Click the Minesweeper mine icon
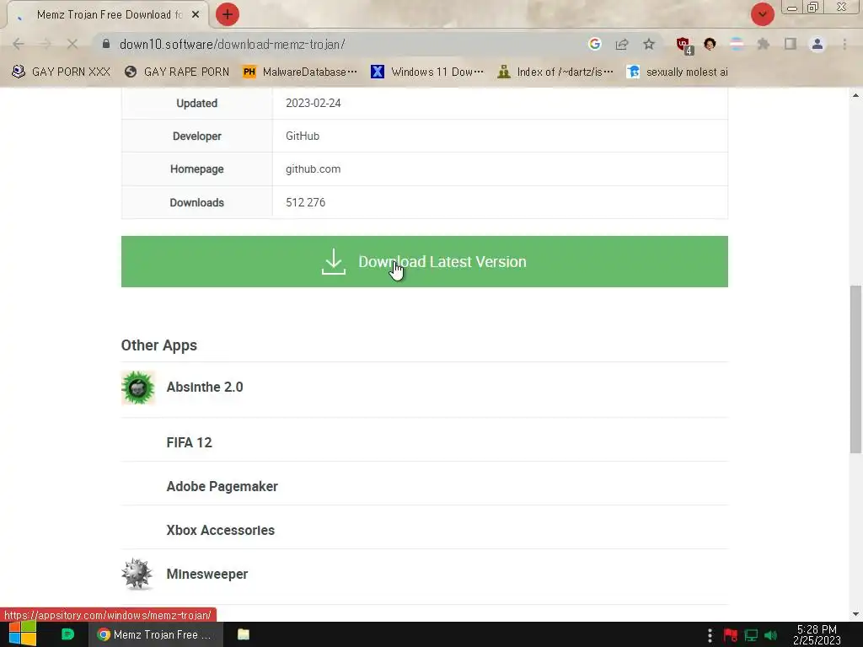Image resolution: width=863 pixels, height=647 pixels. coord(137,575)
